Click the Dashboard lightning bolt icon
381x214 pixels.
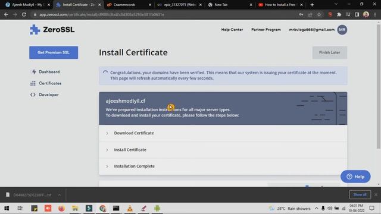(x=34, y=72)
